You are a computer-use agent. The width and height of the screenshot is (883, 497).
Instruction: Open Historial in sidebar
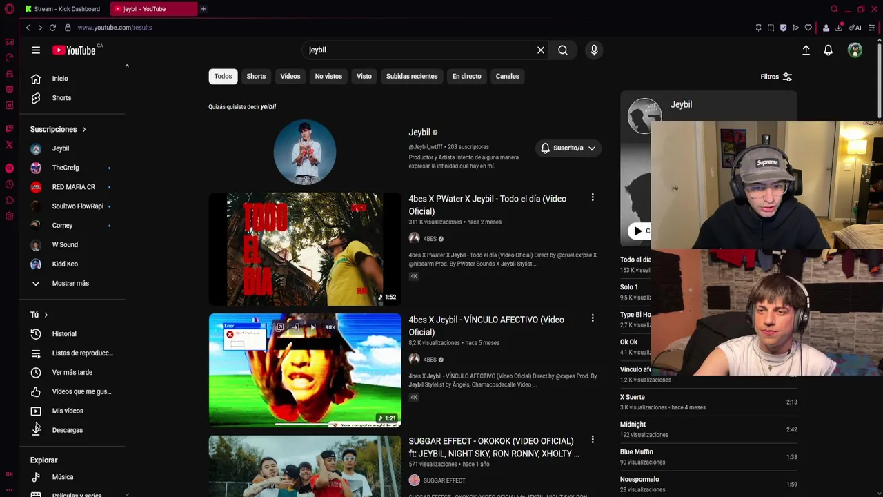pos(71,334)
